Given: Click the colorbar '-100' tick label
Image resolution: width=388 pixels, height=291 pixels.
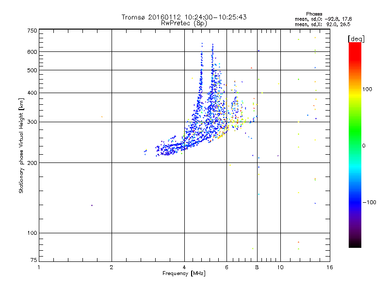Looking at the screenshot, I should (x=369, y=202).
